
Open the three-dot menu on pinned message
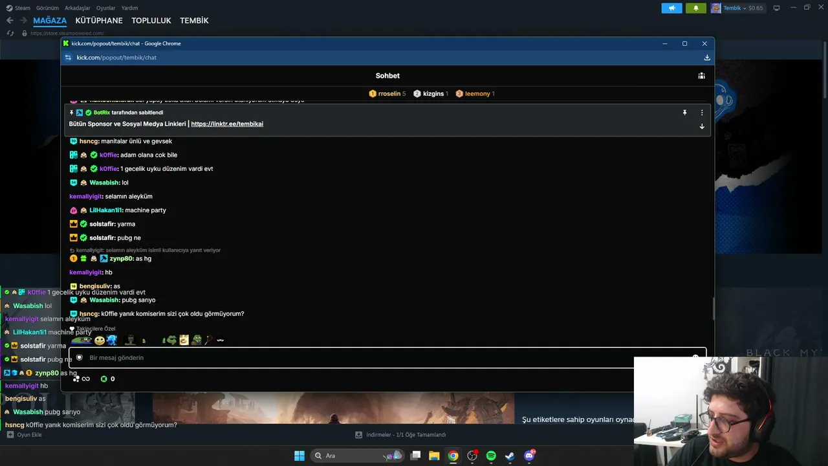(702, 113)
